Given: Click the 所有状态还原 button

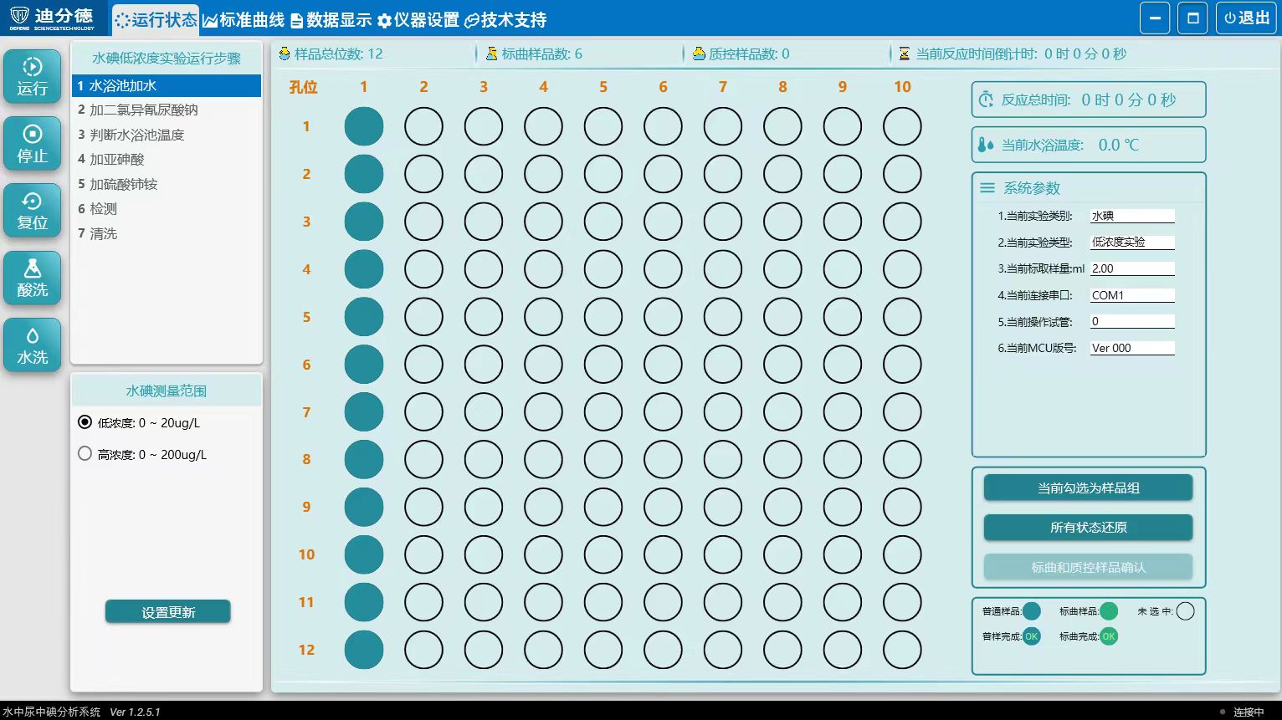Looking at the screenshot, I should (1088, 528).
